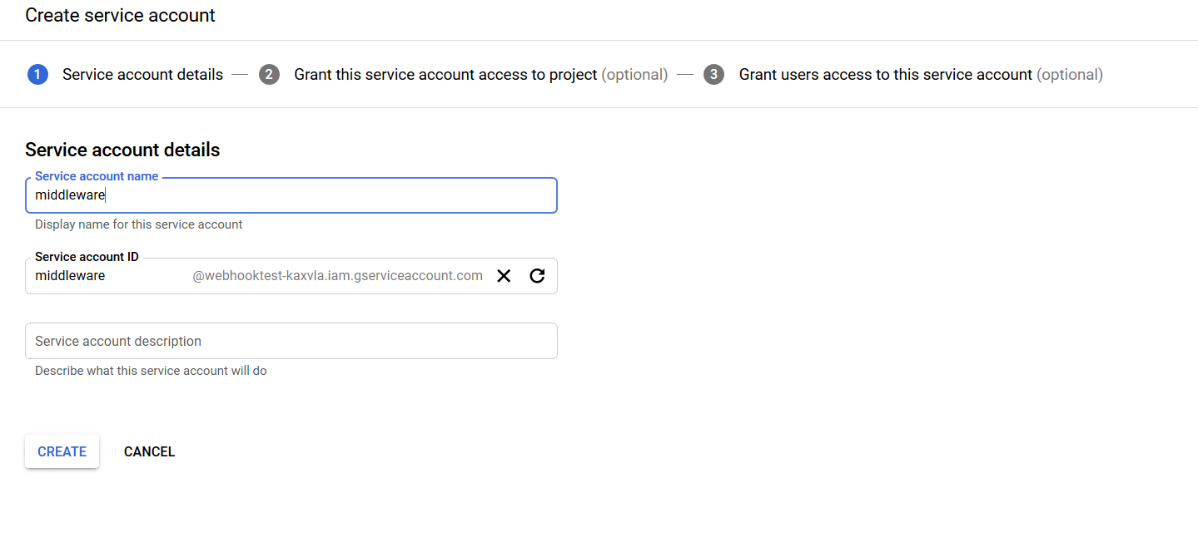Viewport: 1198px width, 547px height.
Task: Focus the Service account name field
Action: (x=291, y=196)
